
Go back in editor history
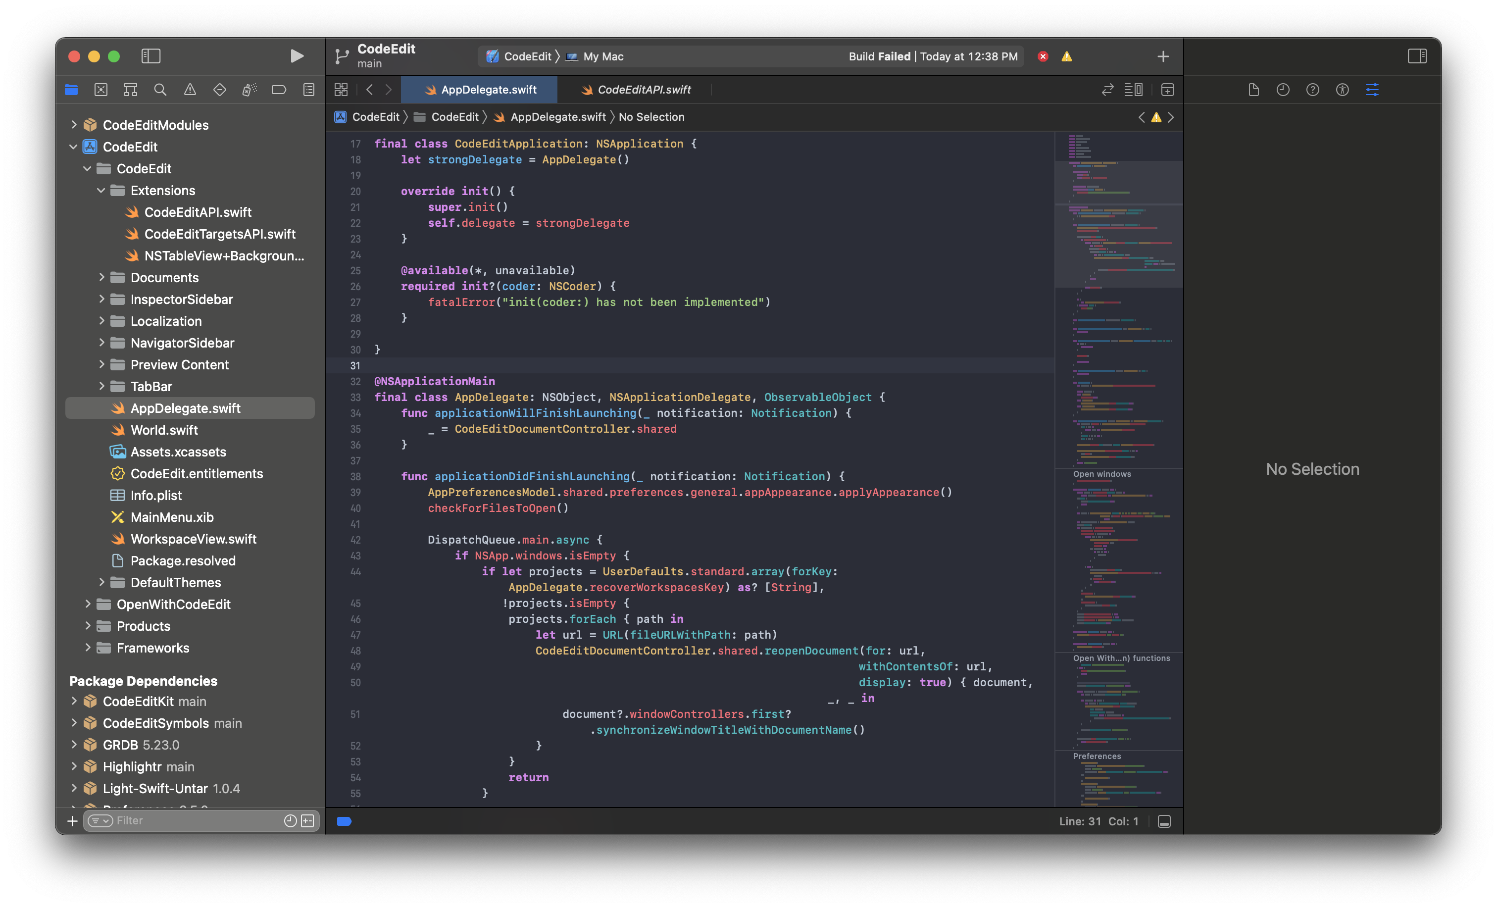click(x=369, y=90)
